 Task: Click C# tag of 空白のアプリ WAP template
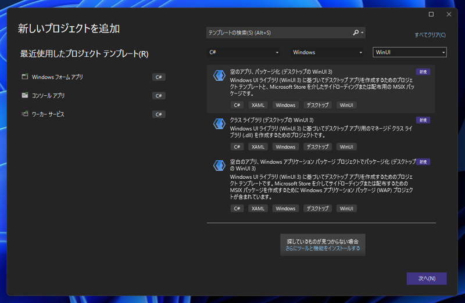237,208
